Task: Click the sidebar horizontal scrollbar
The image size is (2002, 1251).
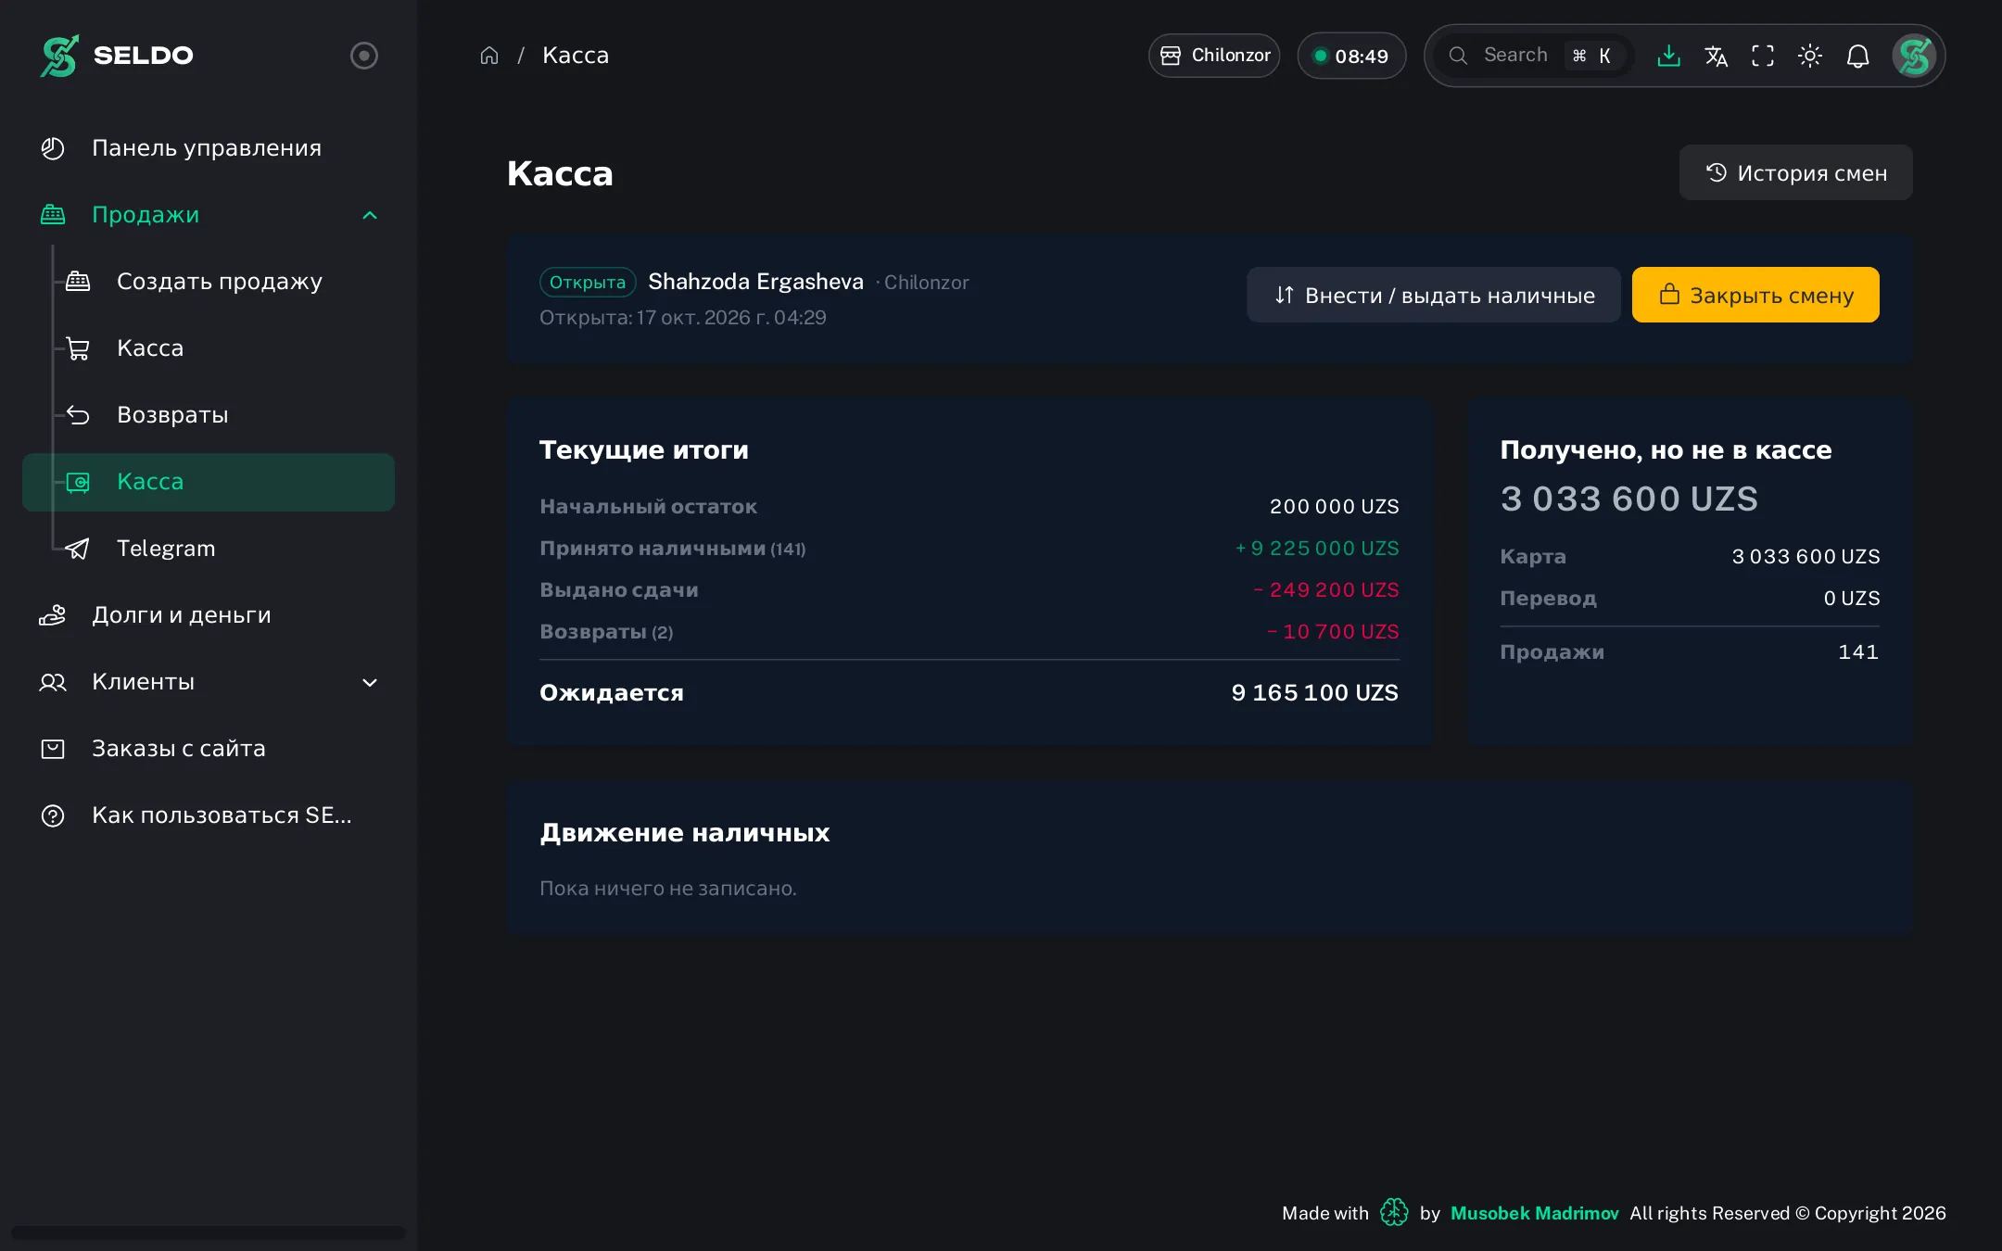Action: click(x=209, y=1232)
